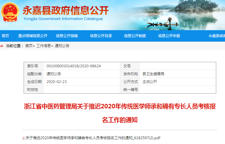
Task: Click the current location marker icon
Action: (x=2, y=46)
